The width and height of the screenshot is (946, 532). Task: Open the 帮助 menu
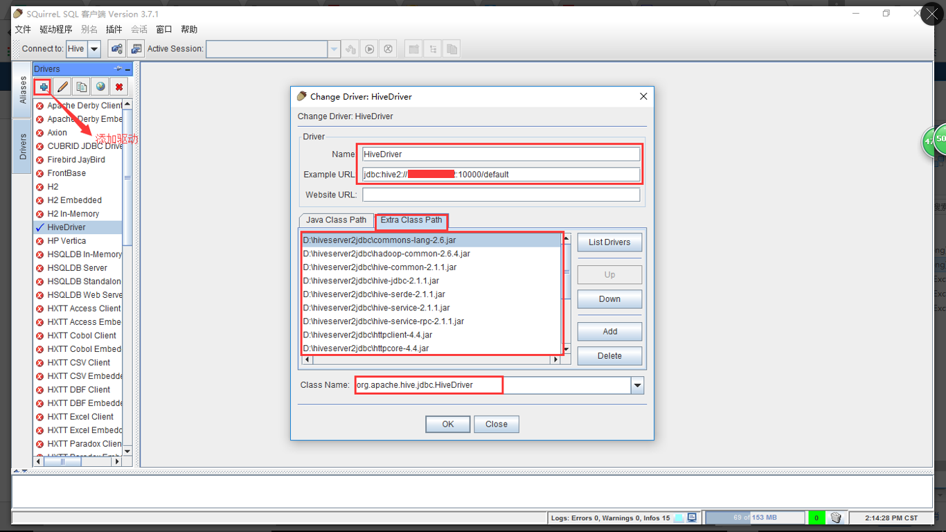tap(188, 29)
